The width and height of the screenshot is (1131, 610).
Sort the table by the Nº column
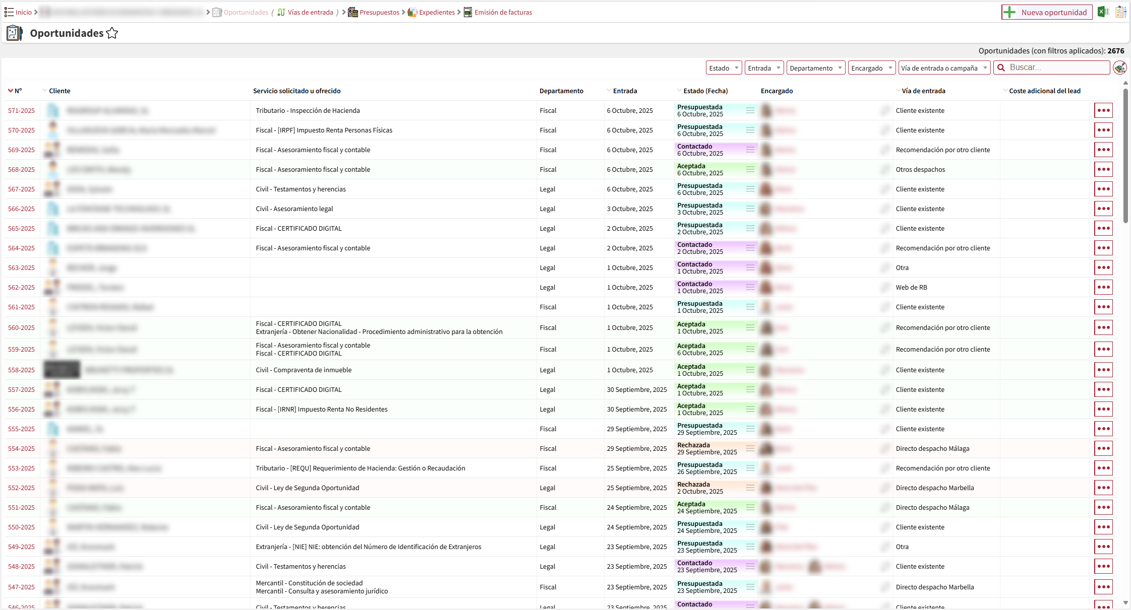[18, 91]
